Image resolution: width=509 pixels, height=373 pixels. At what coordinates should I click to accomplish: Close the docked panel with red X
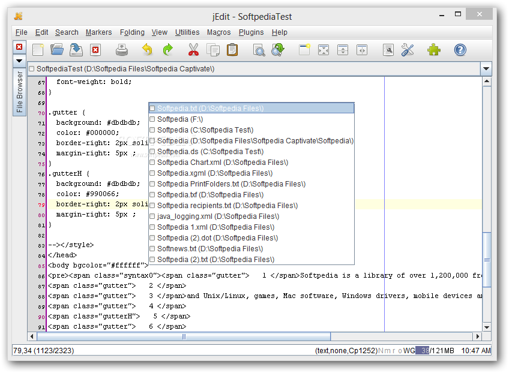[19, 47]
